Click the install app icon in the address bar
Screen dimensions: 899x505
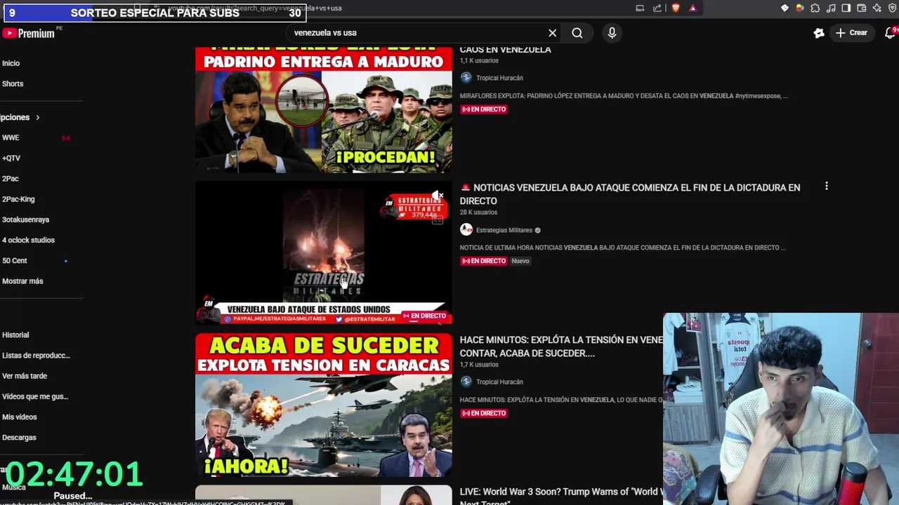pyautogui.click(x=640, y=8)
